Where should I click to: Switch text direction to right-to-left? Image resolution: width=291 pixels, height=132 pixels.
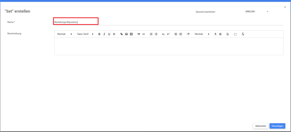click(188, 34)
